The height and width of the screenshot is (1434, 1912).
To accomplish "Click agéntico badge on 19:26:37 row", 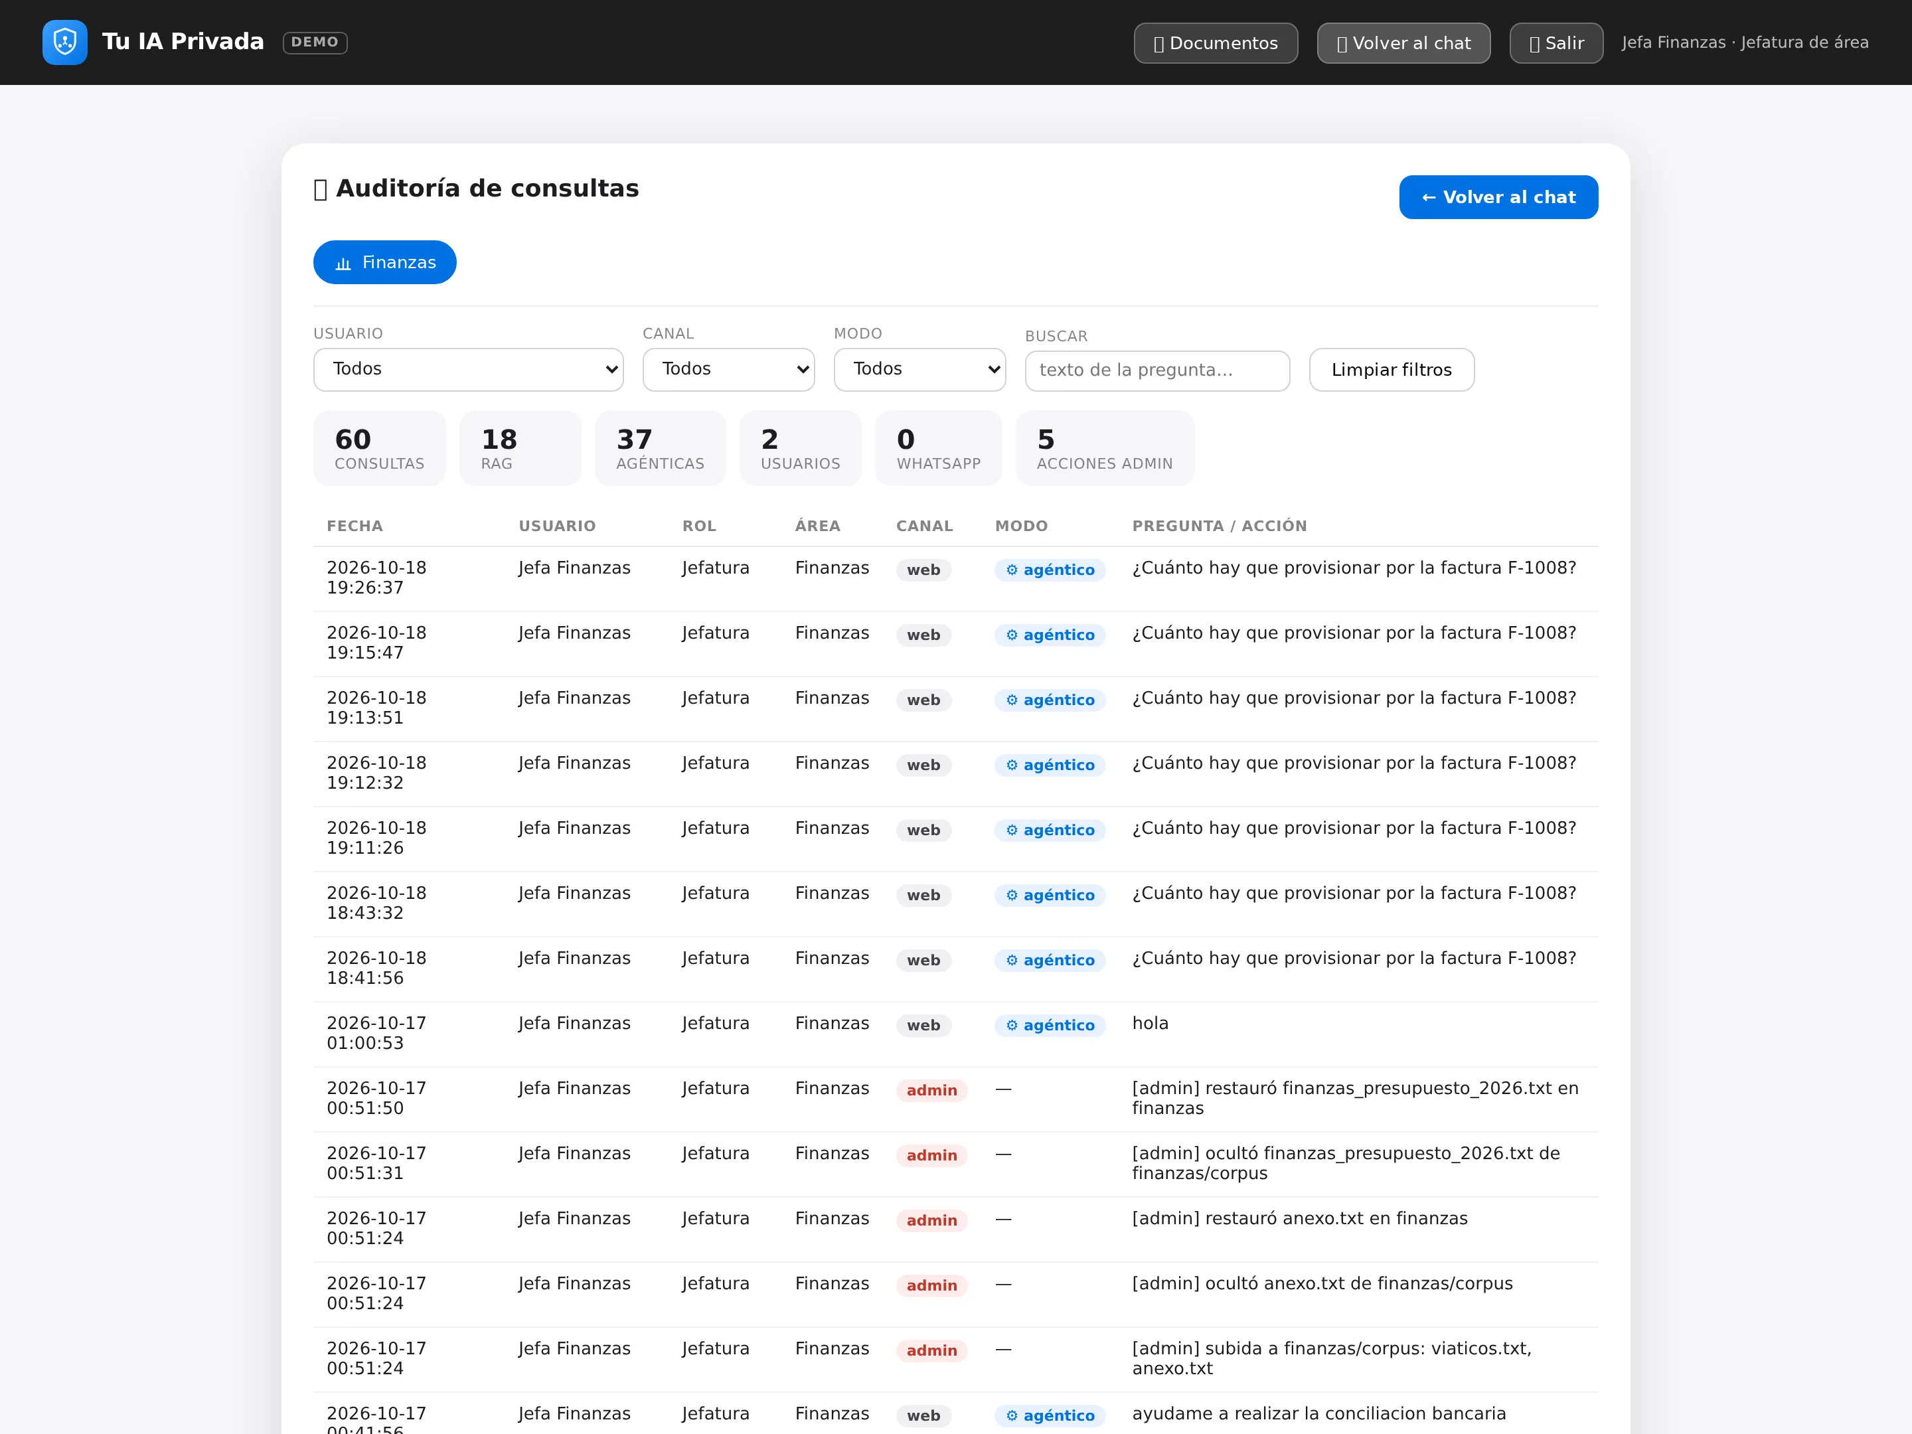I will [x=1050, y=570].
